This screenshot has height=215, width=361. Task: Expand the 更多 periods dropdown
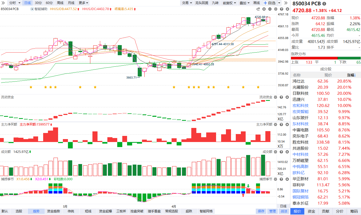click(x=84, y=3)
